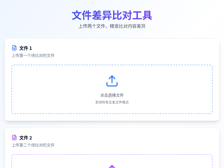Click above the blue upload arrow inside dropzone one
Image resolution: width=224 pixels, height=168 pixels.
point(112,71)
